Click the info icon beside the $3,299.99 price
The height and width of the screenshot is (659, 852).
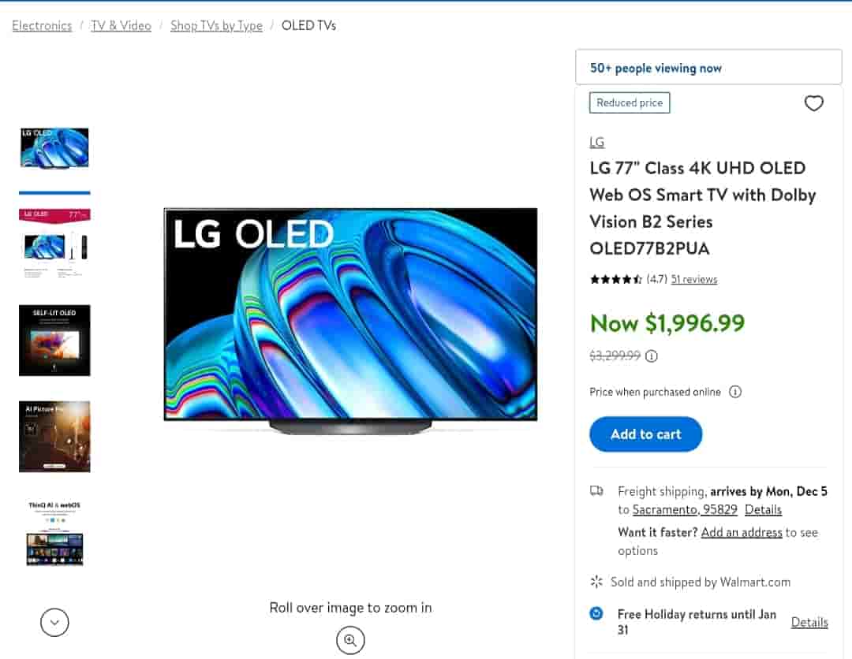pos(652,356)
